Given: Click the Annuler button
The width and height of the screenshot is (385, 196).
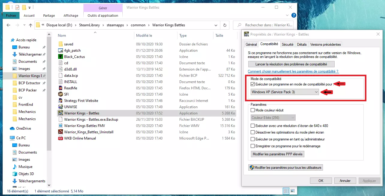Looking at the screenshot, I should [345, 180].
